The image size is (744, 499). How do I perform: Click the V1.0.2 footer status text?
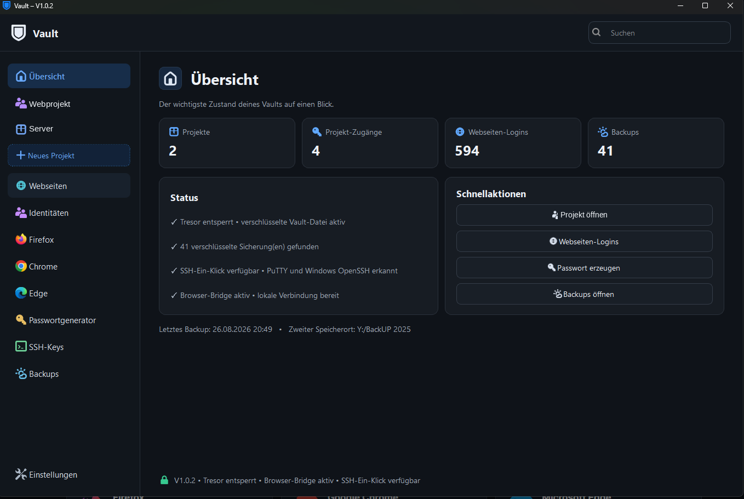click(297, 480)
